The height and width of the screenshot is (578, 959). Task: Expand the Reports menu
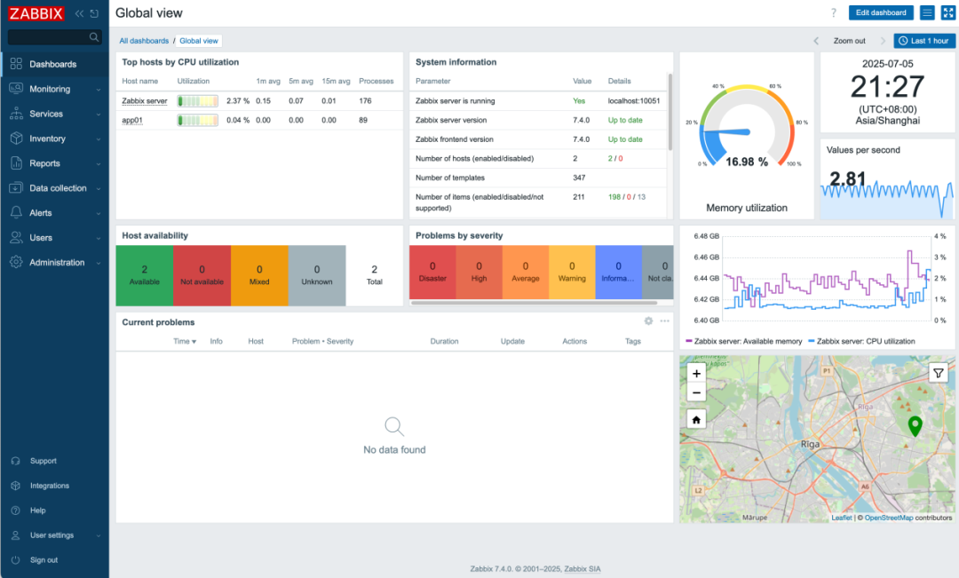[54, 163]
